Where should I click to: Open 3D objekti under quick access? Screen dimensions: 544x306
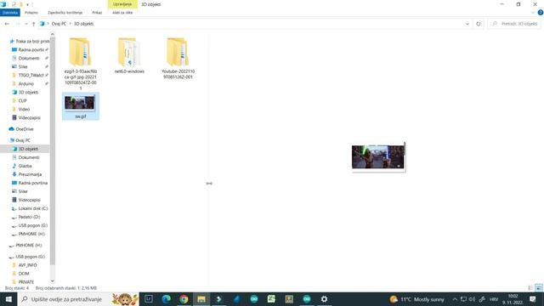28,93
